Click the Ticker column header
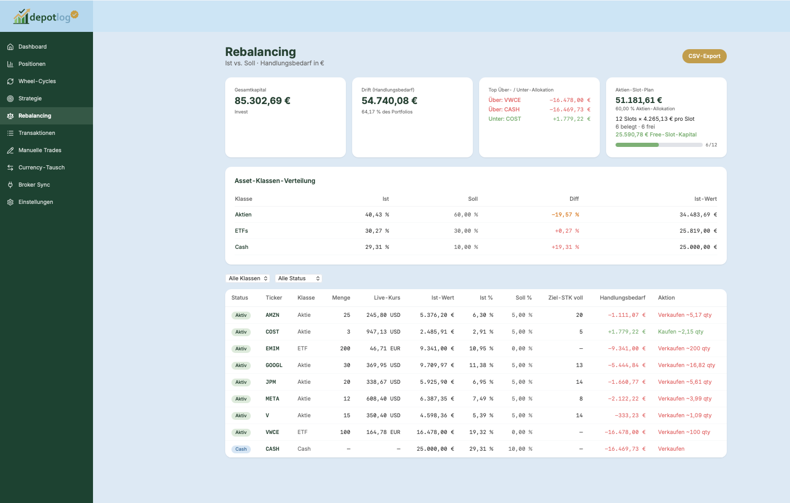The height and width of the screenshot is (503, 790). click(274, 298)
